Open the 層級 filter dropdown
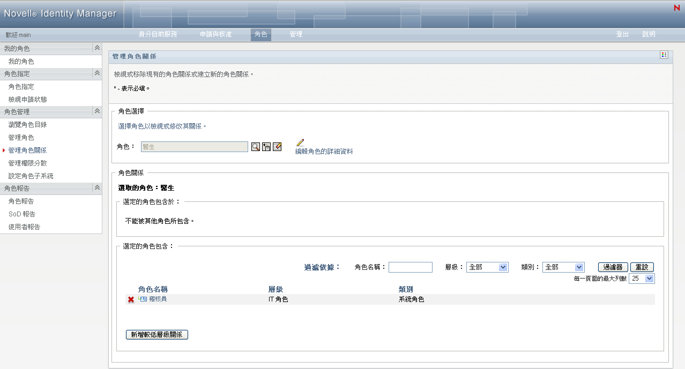The width and height of the screenshot is (685, 369). (x=487, y=267)
